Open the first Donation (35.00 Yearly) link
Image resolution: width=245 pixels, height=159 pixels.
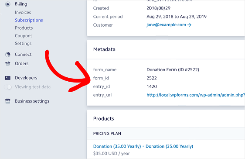[117, 146]
